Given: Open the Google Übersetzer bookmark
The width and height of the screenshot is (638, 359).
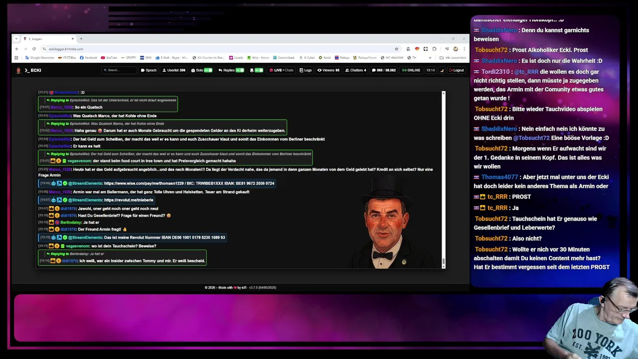Looking at the screenshot, I should 39,58.
